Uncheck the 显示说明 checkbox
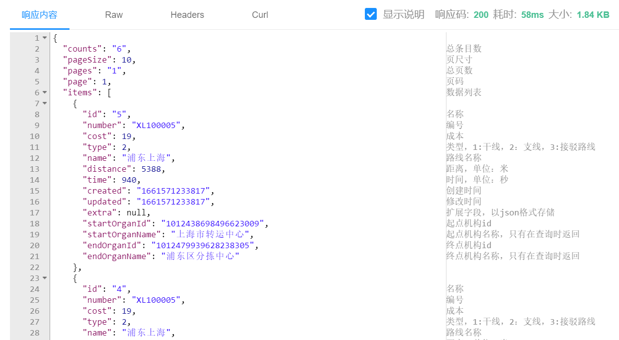Image resolution: width=619 pixels, height=340 pixels. [x=371, y=14]
